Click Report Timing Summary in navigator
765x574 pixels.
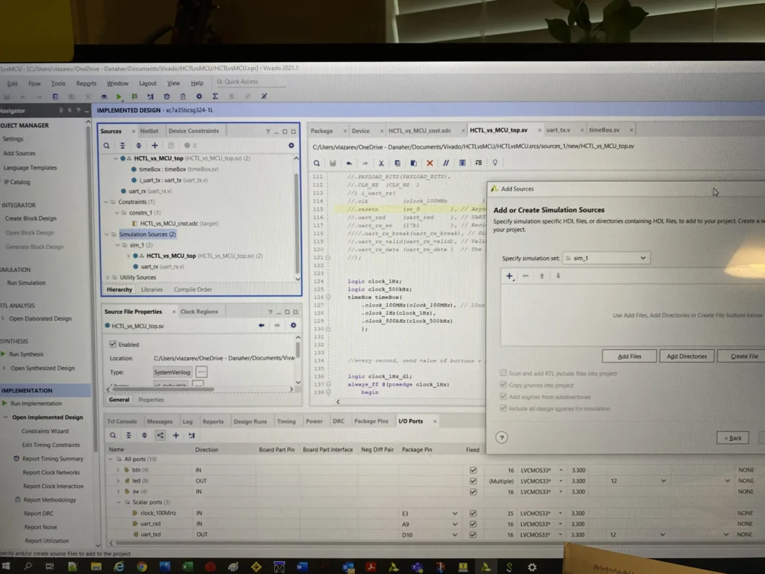point(53,459)
